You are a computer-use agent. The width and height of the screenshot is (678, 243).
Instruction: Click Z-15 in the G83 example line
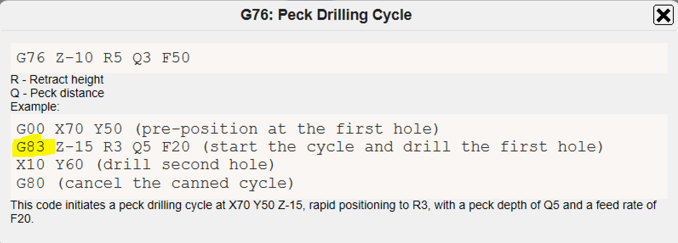pyautogui.click(x=74, y=147)
